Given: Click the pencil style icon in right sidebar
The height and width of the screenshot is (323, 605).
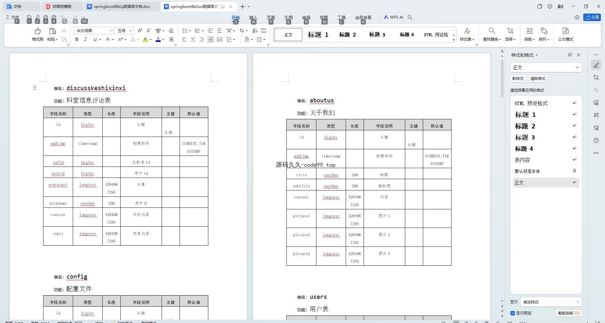Looking at the screenshot, I should coord(596,65).
